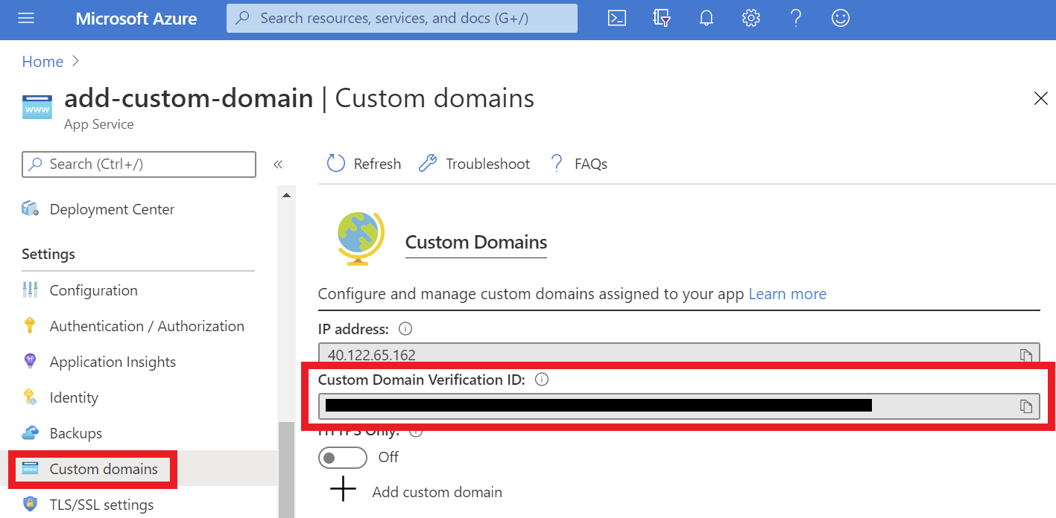Copy the IP address using the copy icon
1056x518 pixels.
pos(1026,354)
